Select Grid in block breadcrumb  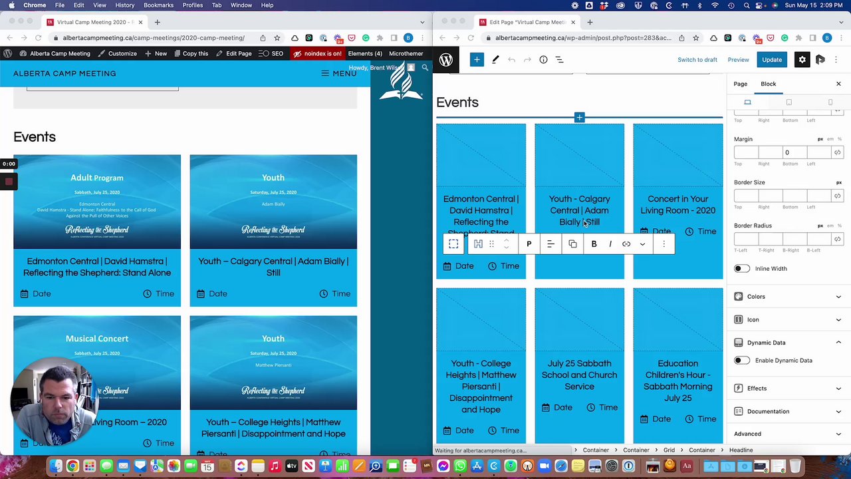coord(669,450)
